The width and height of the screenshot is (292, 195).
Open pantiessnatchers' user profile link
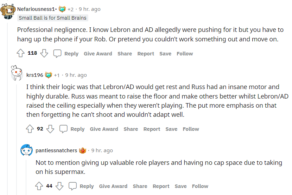click(56, 150)
